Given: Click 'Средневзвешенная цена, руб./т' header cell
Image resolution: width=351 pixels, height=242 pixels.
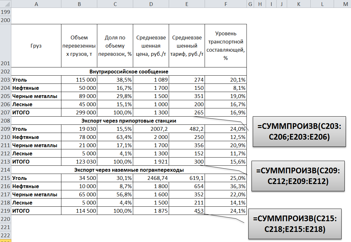Looking at the screenshot, I should [x=151, y=46].
